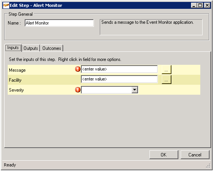The height and width of the screenshot is (171, 213).
Task: Maximize the Edit Step window
Action: coord(200,5)
